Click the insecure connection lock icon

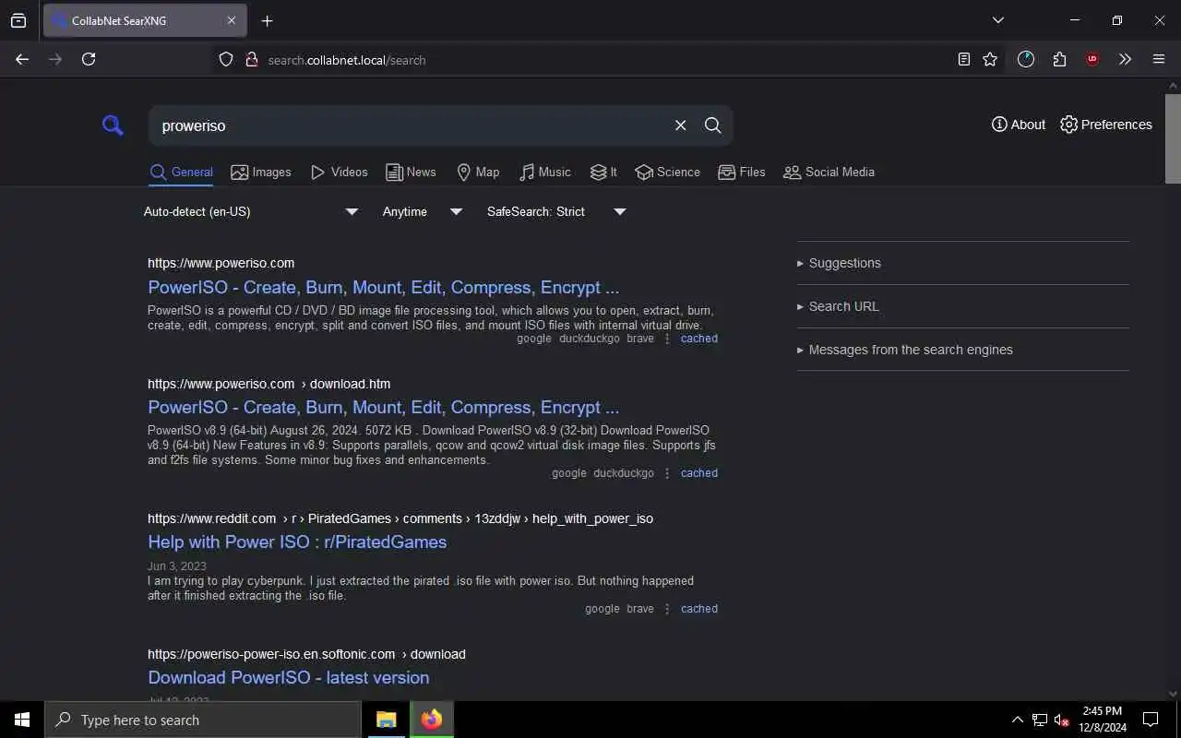pyautogui.click(x=251, y=59)
